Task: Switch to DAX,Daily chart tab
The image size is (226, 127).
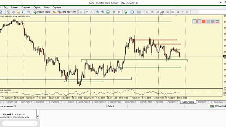Action: [x=218, y=102]
